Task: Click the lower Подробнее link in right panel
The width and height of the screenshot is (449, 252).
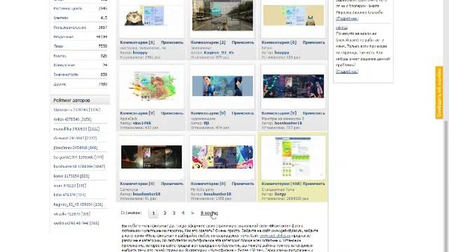Action: (x=347, y=71)
